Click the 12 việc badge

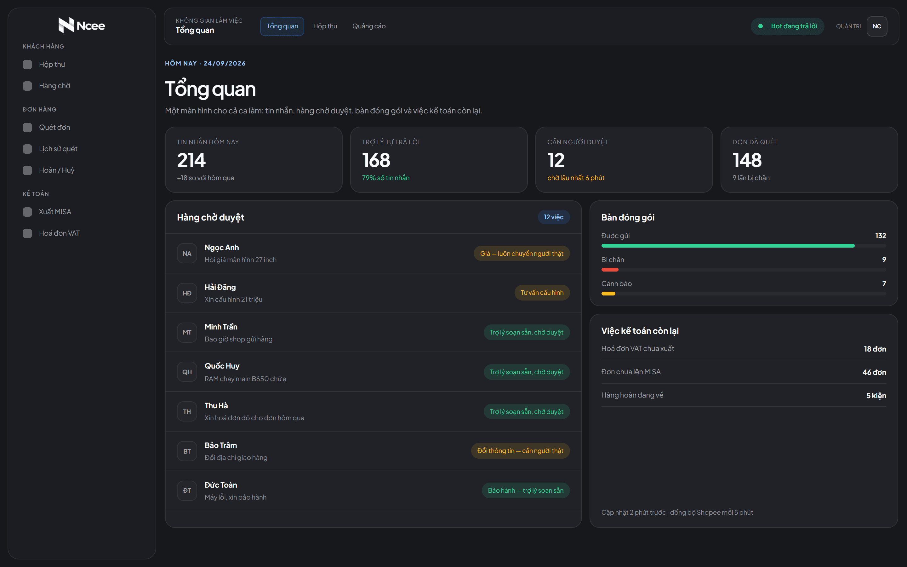(554, 217)
